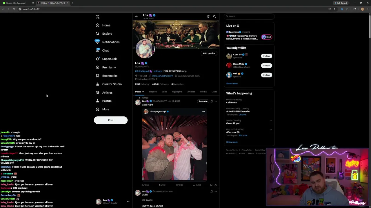Follow the Davo Migo account

(x=266, y=66)
